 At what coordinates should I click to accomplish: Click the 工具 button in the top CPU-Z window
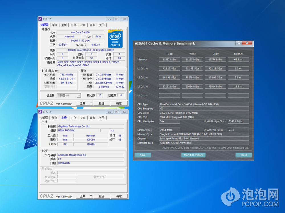point(83,103)
